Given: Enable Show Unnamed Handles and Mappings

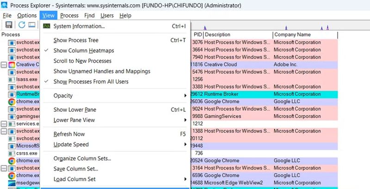Looking at the screenshot, I should point(101,71).
